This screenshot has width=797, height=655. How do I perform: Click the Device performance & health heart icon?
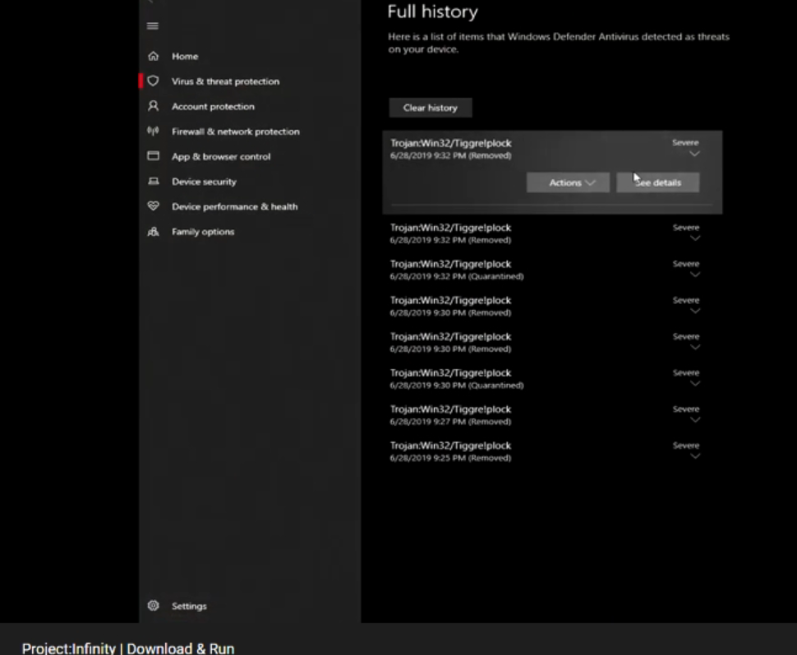pos(153,206)
